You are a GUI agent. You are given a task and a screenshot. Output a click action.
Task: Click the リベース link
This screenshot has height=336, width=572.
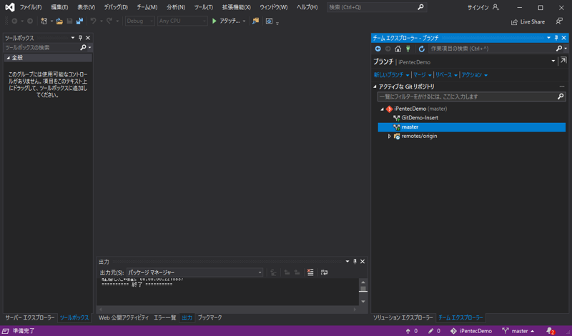click(443, 75)
